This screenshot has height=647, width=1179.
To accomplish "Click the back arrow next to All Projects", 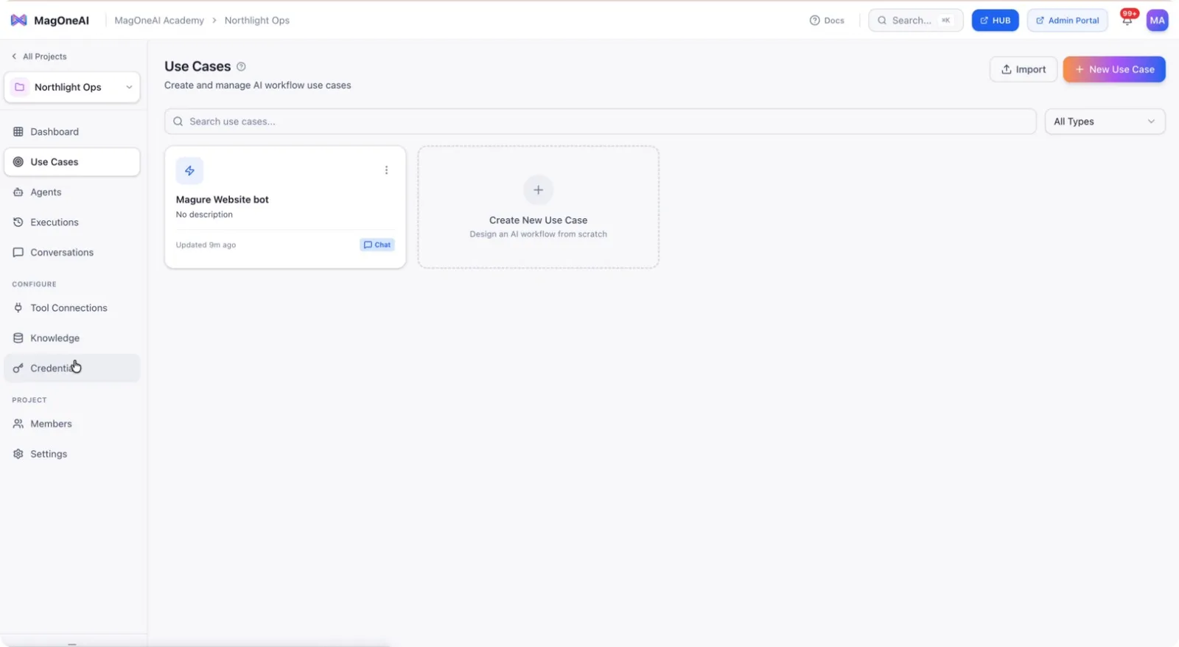I will 14,57.
